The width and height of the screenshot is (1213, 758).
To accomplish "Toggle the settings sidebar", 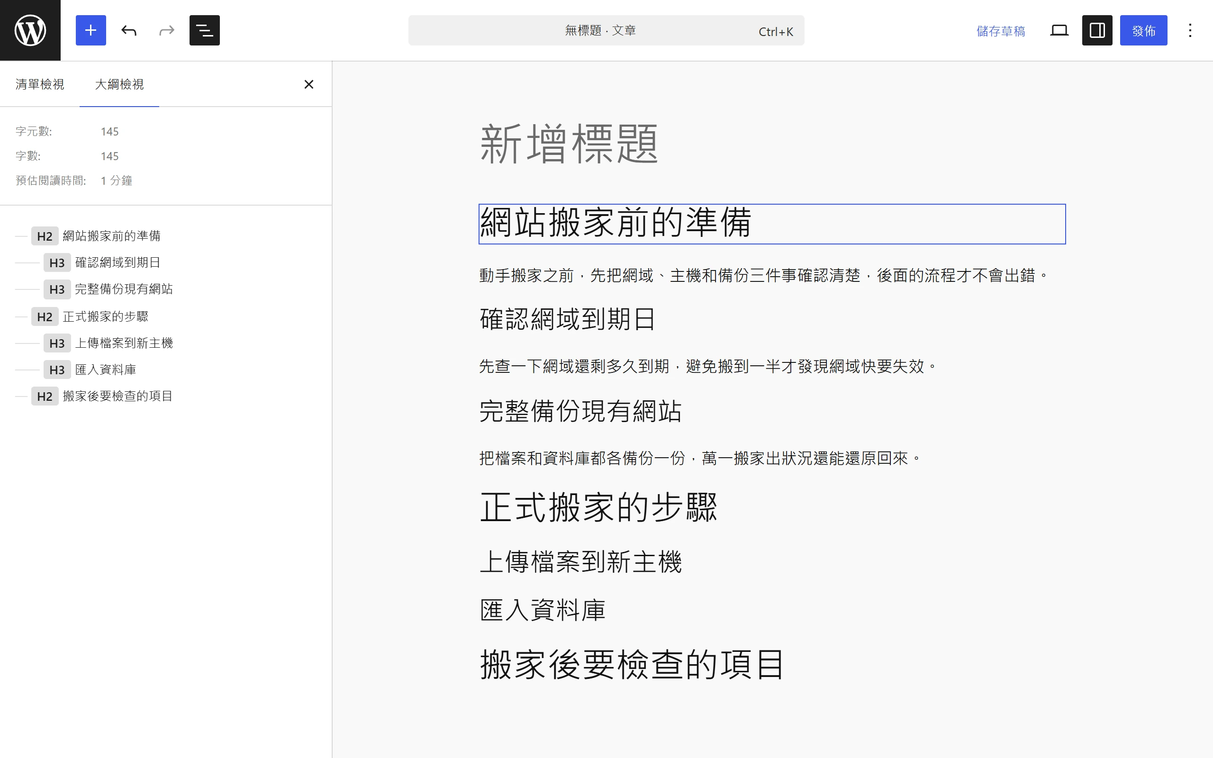I will [1097, 30].
